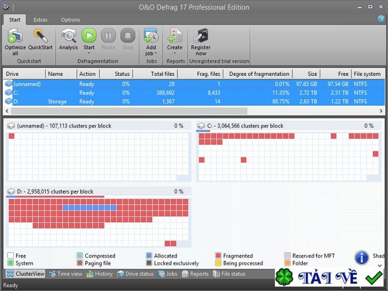The width and height of the screenshot is (388, 291).
Task: Open the Options ribbon tab
Action: (x=70, y=20)
